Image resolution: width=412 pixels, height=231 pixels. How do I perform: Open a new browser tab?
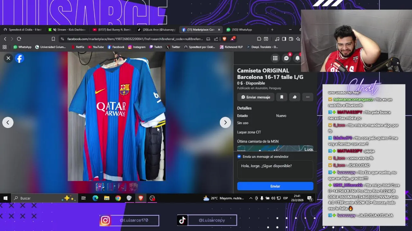point(272,30)
